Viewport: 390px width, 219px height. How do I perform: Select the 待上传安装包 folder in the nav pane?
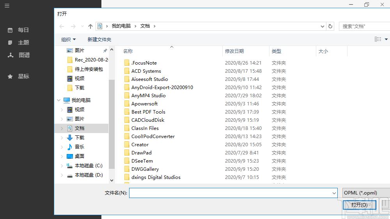pos(85,69)
